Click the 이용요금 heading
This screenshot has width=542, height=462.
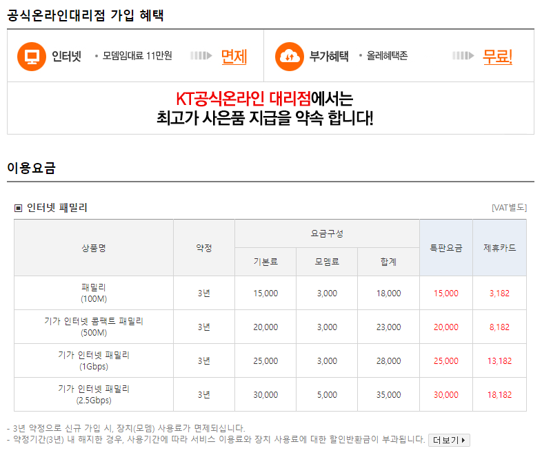point(32,168)
